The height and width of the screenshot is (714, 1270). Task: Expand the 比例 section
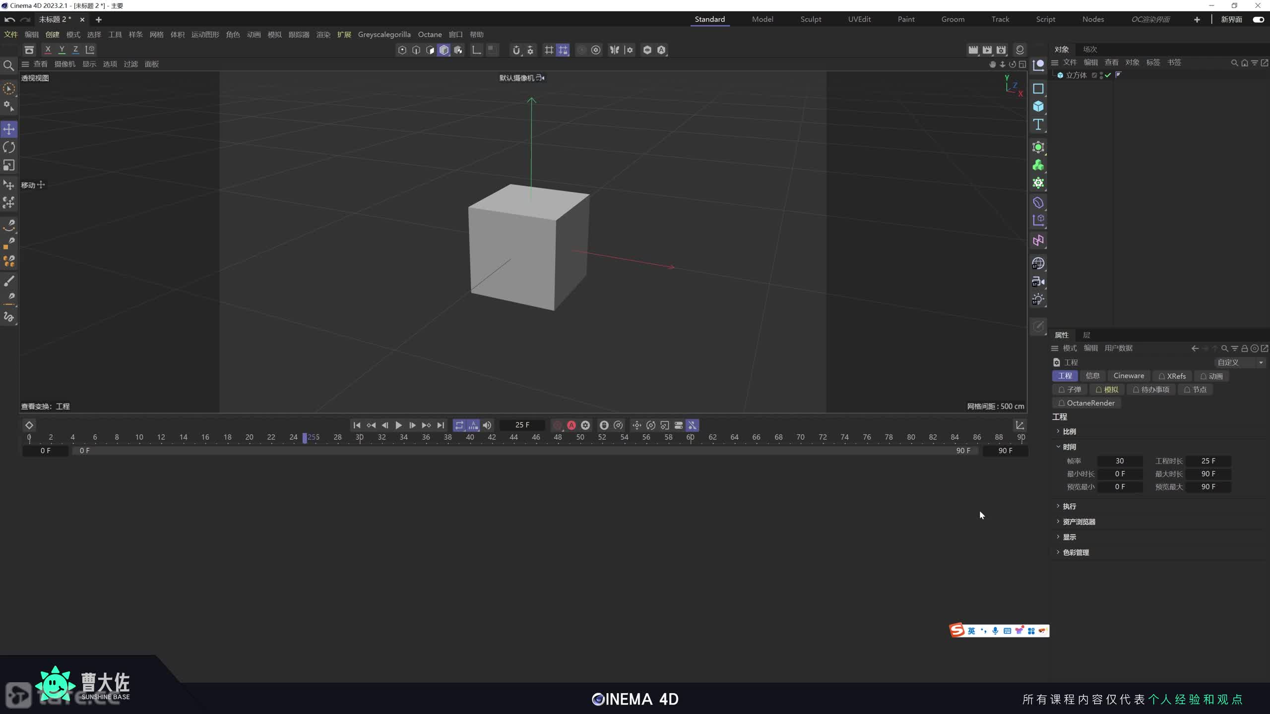pos(1069,431)
